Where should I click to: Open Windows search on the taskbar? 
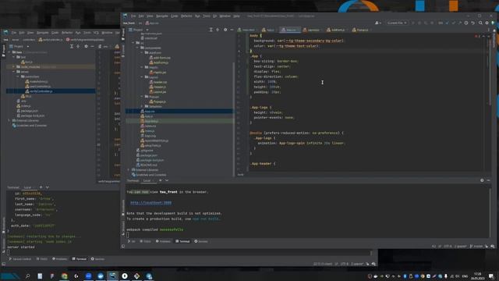[x=28, y=276]
